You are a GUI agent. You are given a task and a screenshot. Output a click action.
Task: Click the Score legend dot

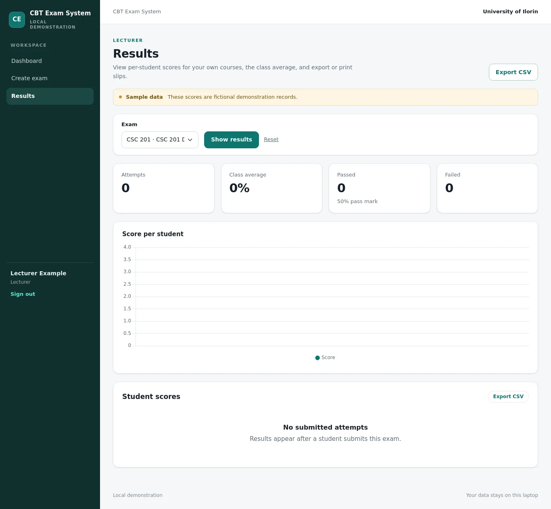coord(317,358)
